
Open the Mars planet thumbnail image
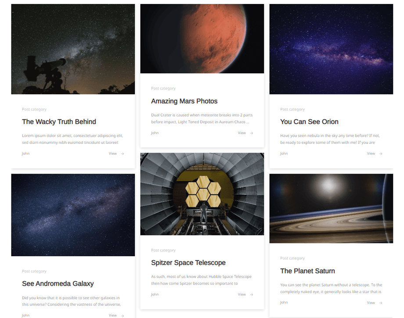click(x=202, y=39)
